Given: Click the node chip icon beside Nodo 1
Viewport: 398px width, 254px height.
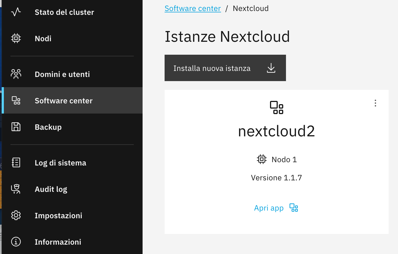Looking at the screenshot, I should pos(262,159).
